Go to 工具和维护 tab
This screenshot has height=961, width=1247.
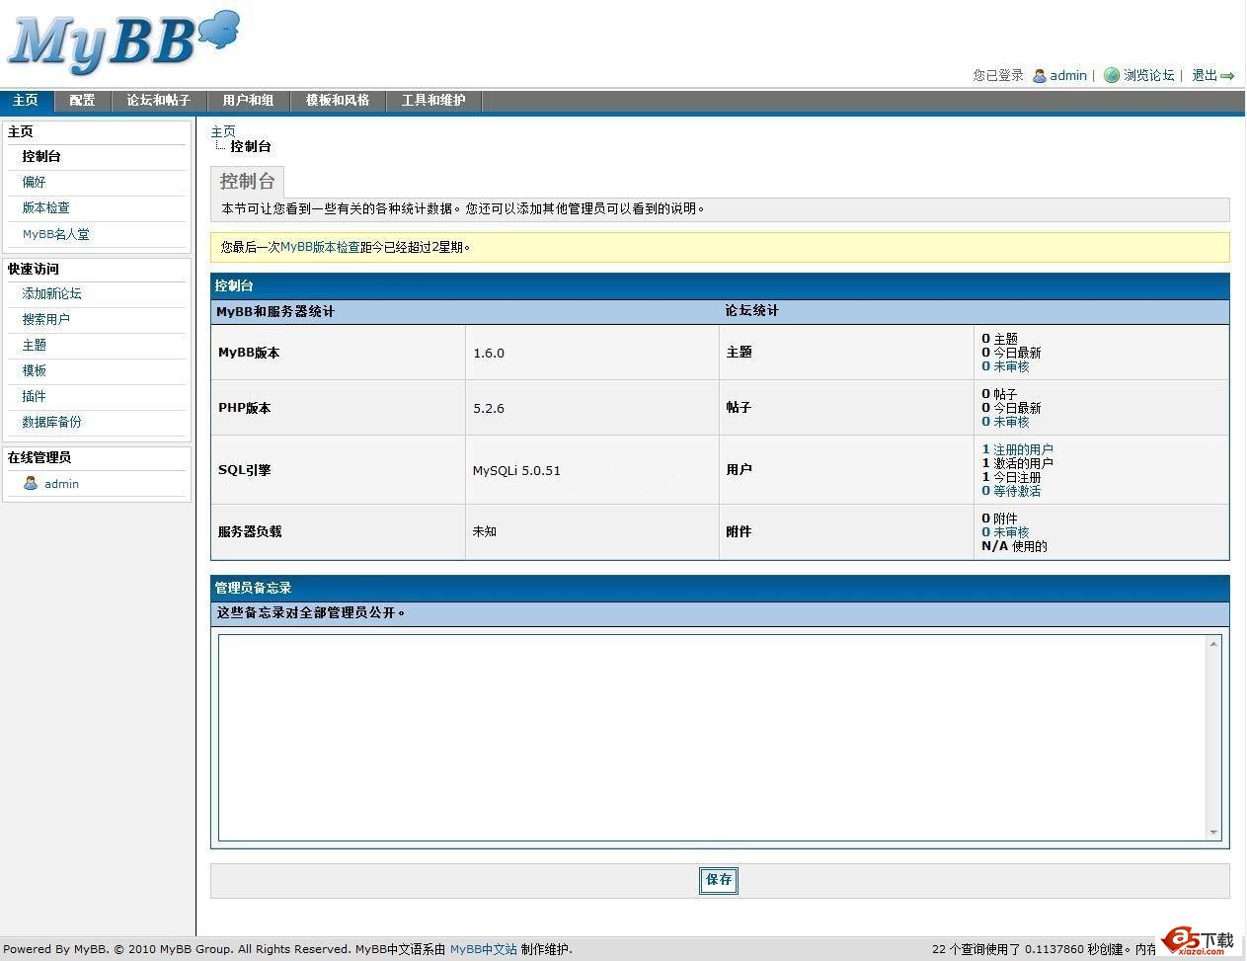coord(432,101)
